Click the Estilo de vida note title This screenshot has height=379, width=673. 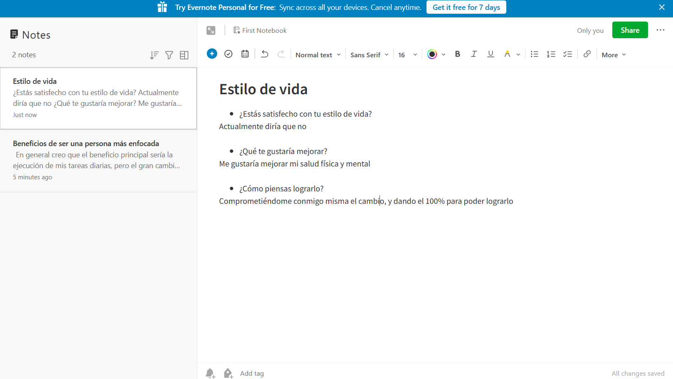point(264,89)
